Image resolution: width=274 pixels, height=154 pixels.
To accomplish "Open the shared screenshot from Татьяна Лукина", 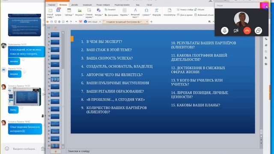I will [x=25, y=97].
